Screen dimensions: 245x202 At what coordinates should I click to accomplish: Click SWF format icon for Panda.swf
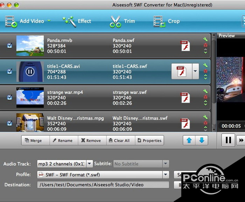coord(185,46)
